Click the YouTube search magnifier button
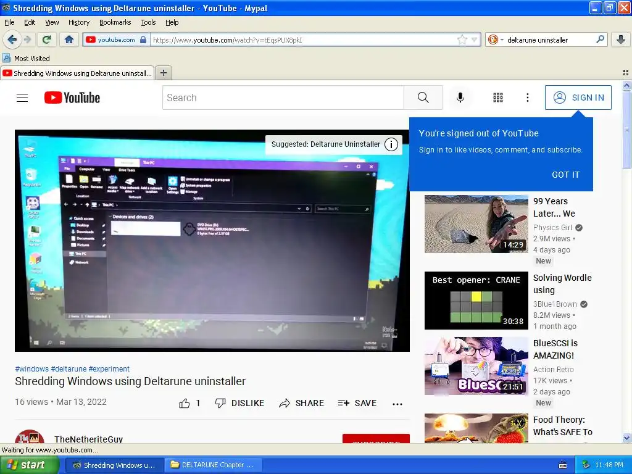Viewport: 632px width, 474px height. 423,98
